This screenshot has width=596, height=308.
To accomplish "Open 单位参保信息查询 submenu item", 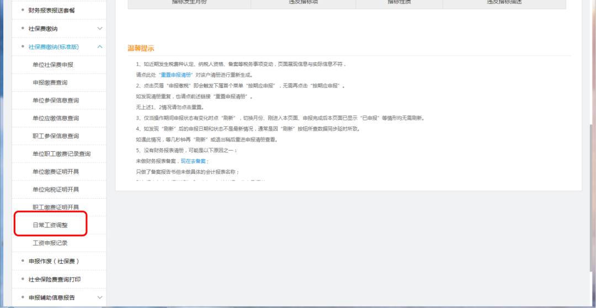I will 56,100.
